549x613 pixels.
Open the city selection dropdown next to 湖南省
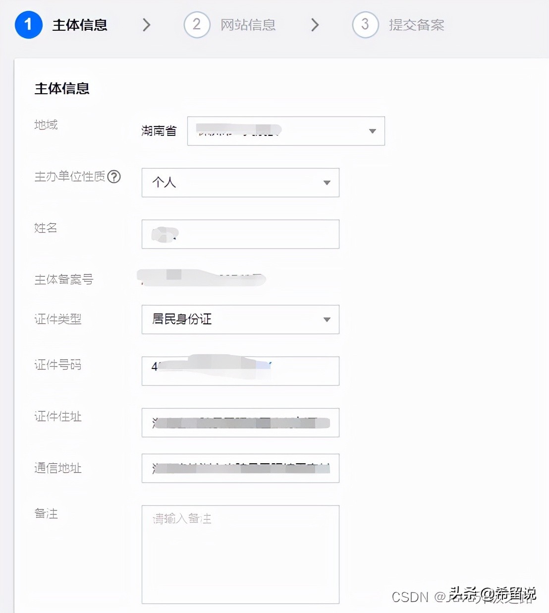tap(286, 131)
